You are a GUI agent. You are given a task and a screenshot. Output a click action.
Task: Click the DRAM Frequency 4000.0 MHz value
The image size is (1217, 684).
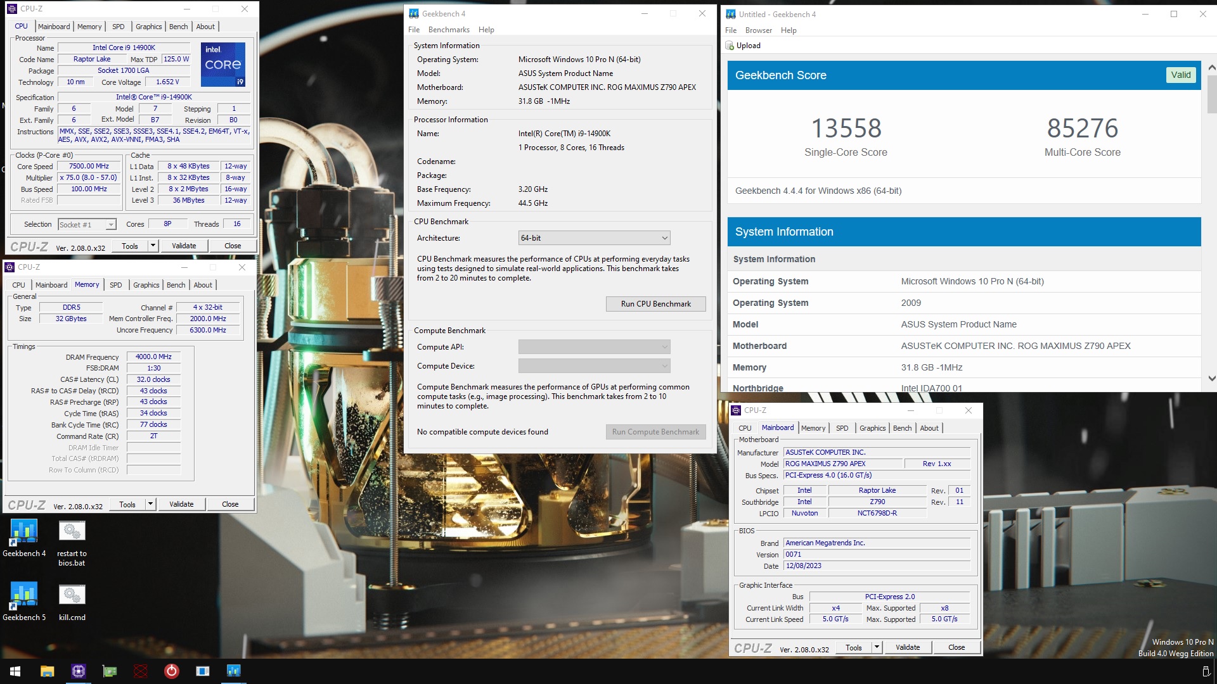point(153,357)
